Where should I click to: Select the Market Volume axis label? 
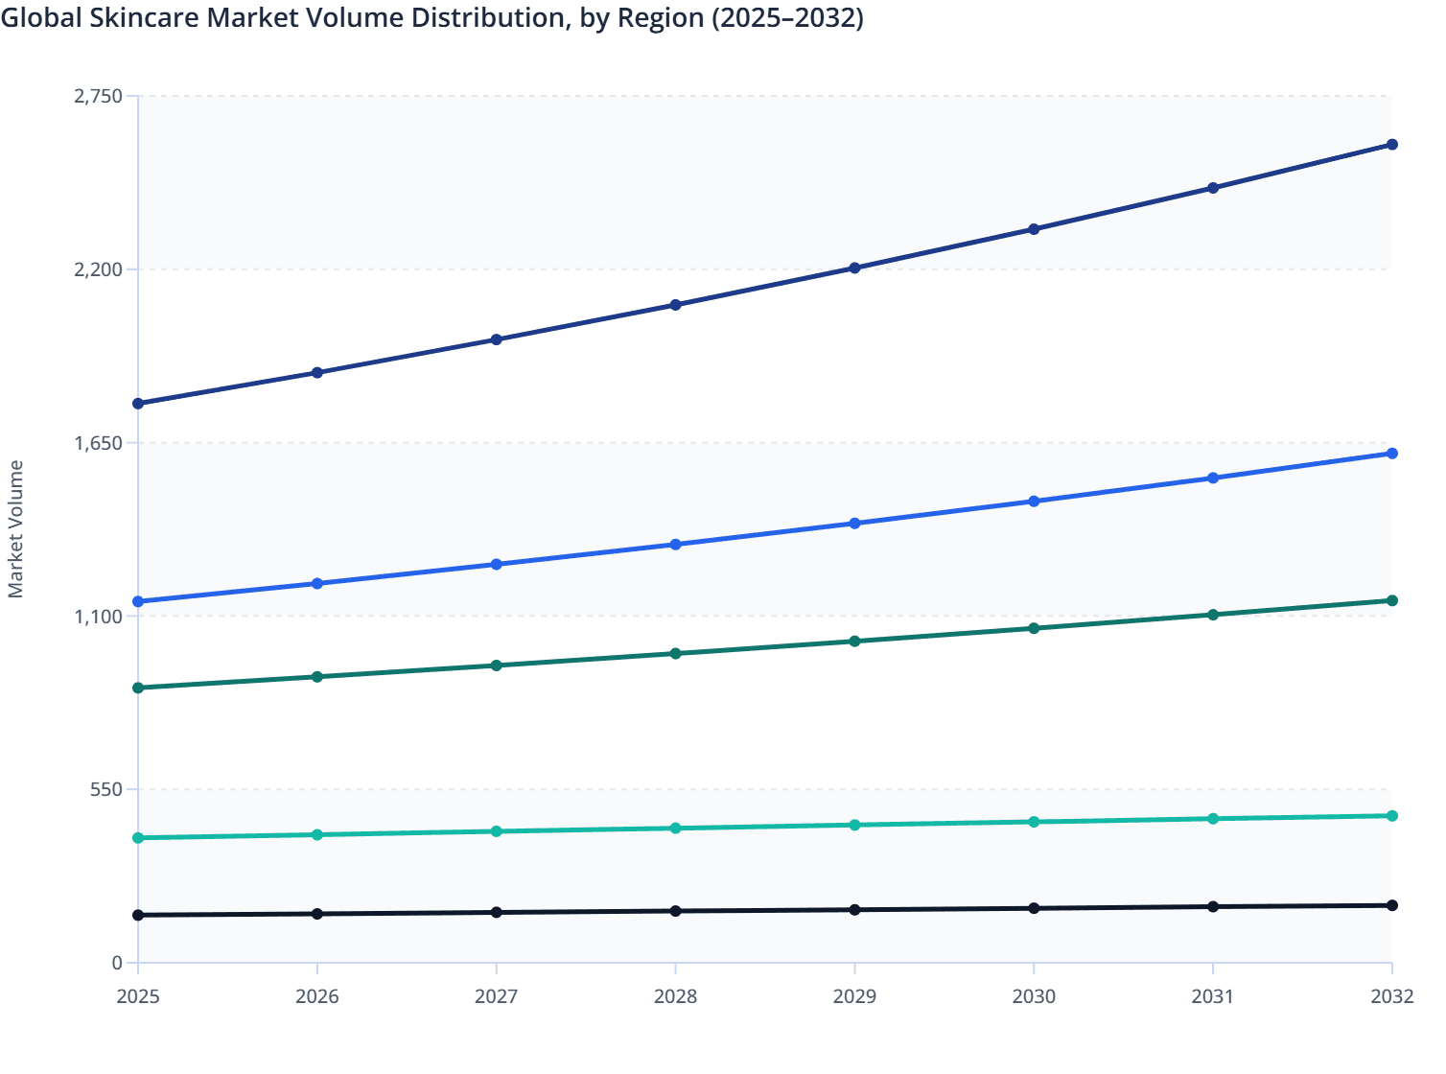point(16,527)
